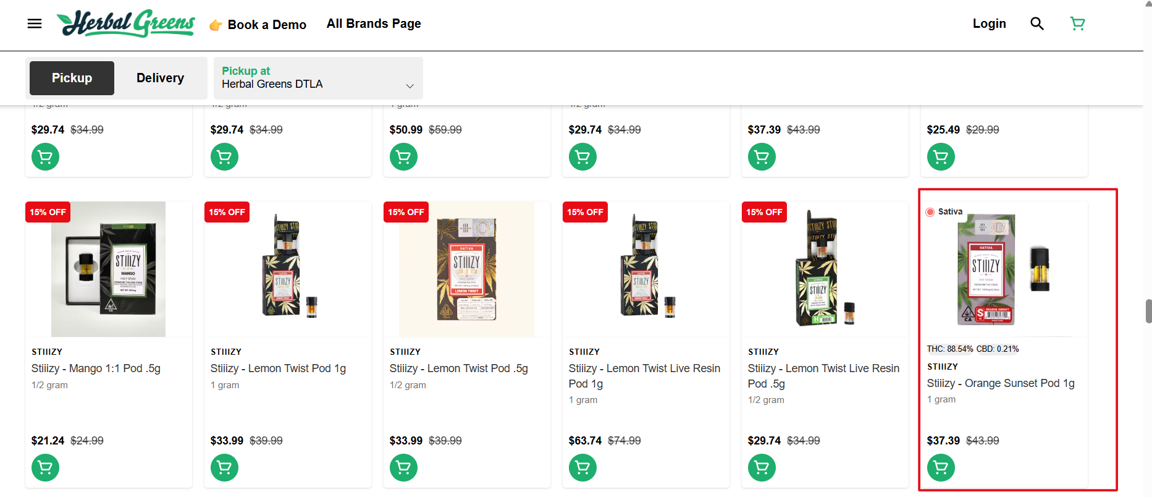This screenshot has width=1152, height=497.
Task: Expand the Pickup at location dropdown
Action: [x=318, y=78]
